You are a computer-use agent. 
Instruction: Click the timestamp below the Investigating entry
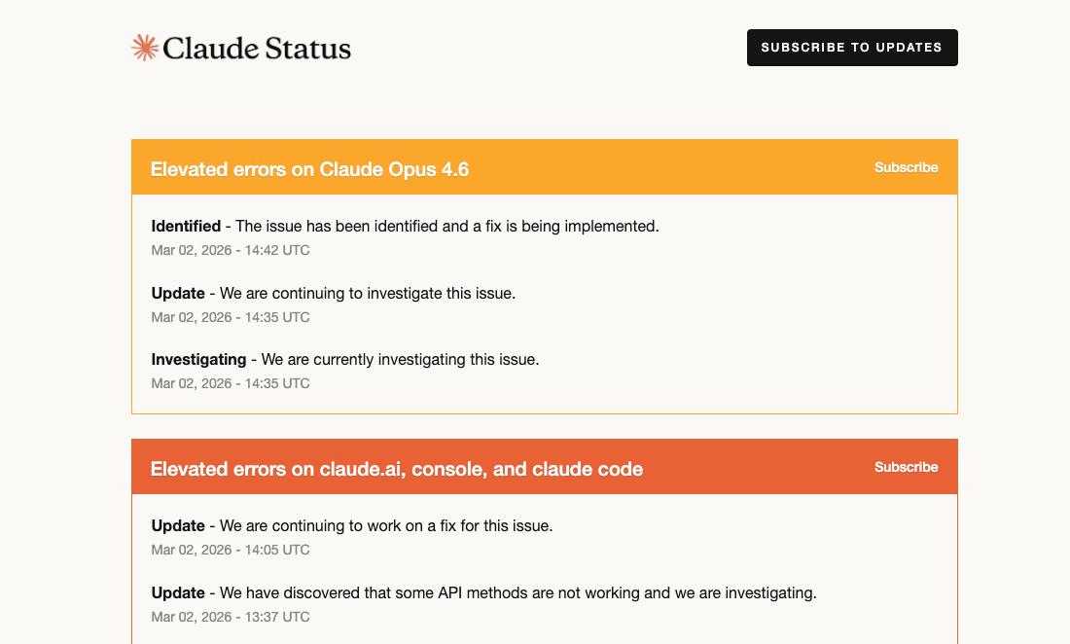(231, 383)
